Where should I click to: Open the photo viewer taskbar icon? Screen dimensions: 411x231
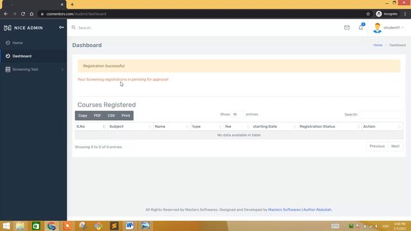pos(145,226)
